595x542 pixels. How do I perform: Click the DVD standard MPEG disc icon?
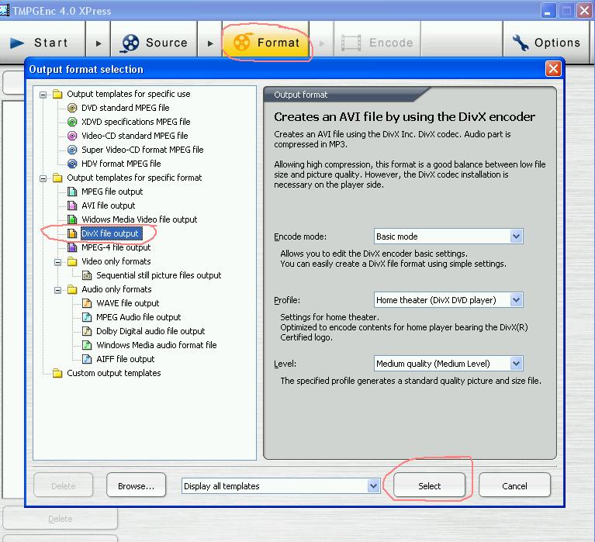[x=72, y=108]
